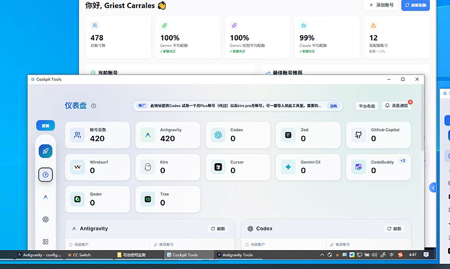Click the Claude 平均配额 99% card
The image size is (450, 269).
pyautogui.click(x=327, y=38)
